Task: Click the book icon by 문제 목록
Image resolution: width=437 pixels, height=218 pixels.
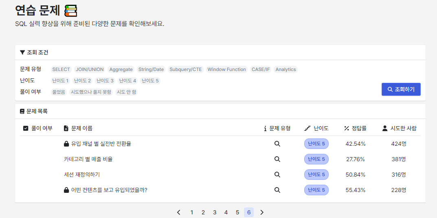Action: (x=22, y=111)
